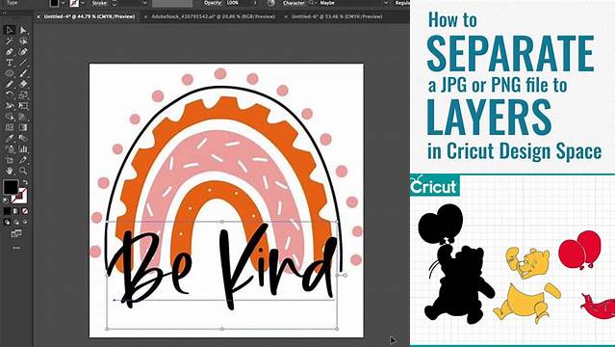
Task: Open the Stroke weight dropdown
Action: (144, 3)
